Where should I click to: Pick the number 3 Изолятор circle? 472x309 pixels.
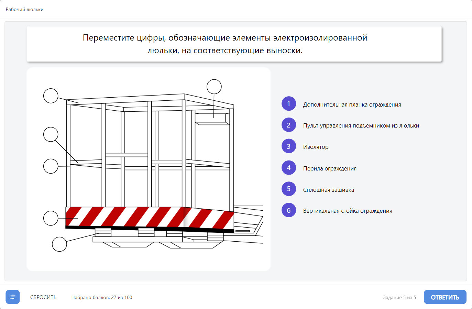pos(289,146)
